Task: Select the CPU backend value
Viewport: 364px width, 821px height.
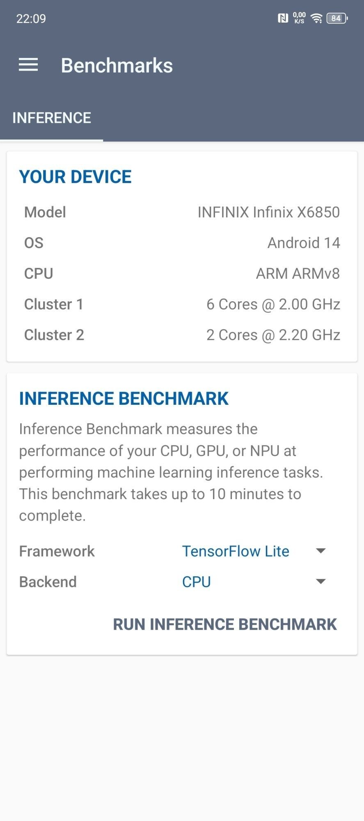Action: (197, 582)
